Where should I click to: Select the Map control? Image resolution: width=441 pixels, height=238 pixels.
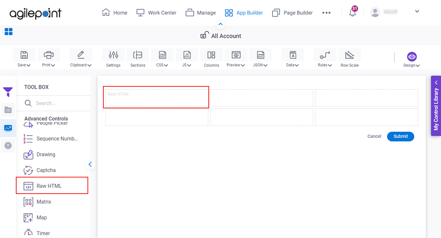tap(35, 217)
